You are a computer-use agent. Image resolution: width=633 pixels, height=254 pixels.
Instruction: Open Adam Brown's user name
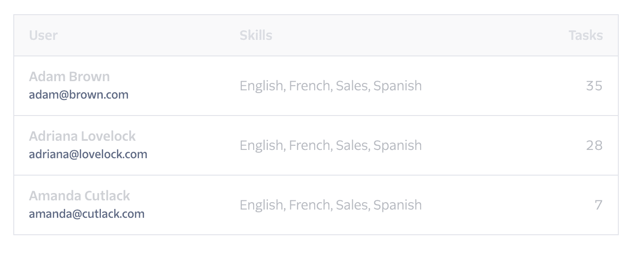click(69, 77)
